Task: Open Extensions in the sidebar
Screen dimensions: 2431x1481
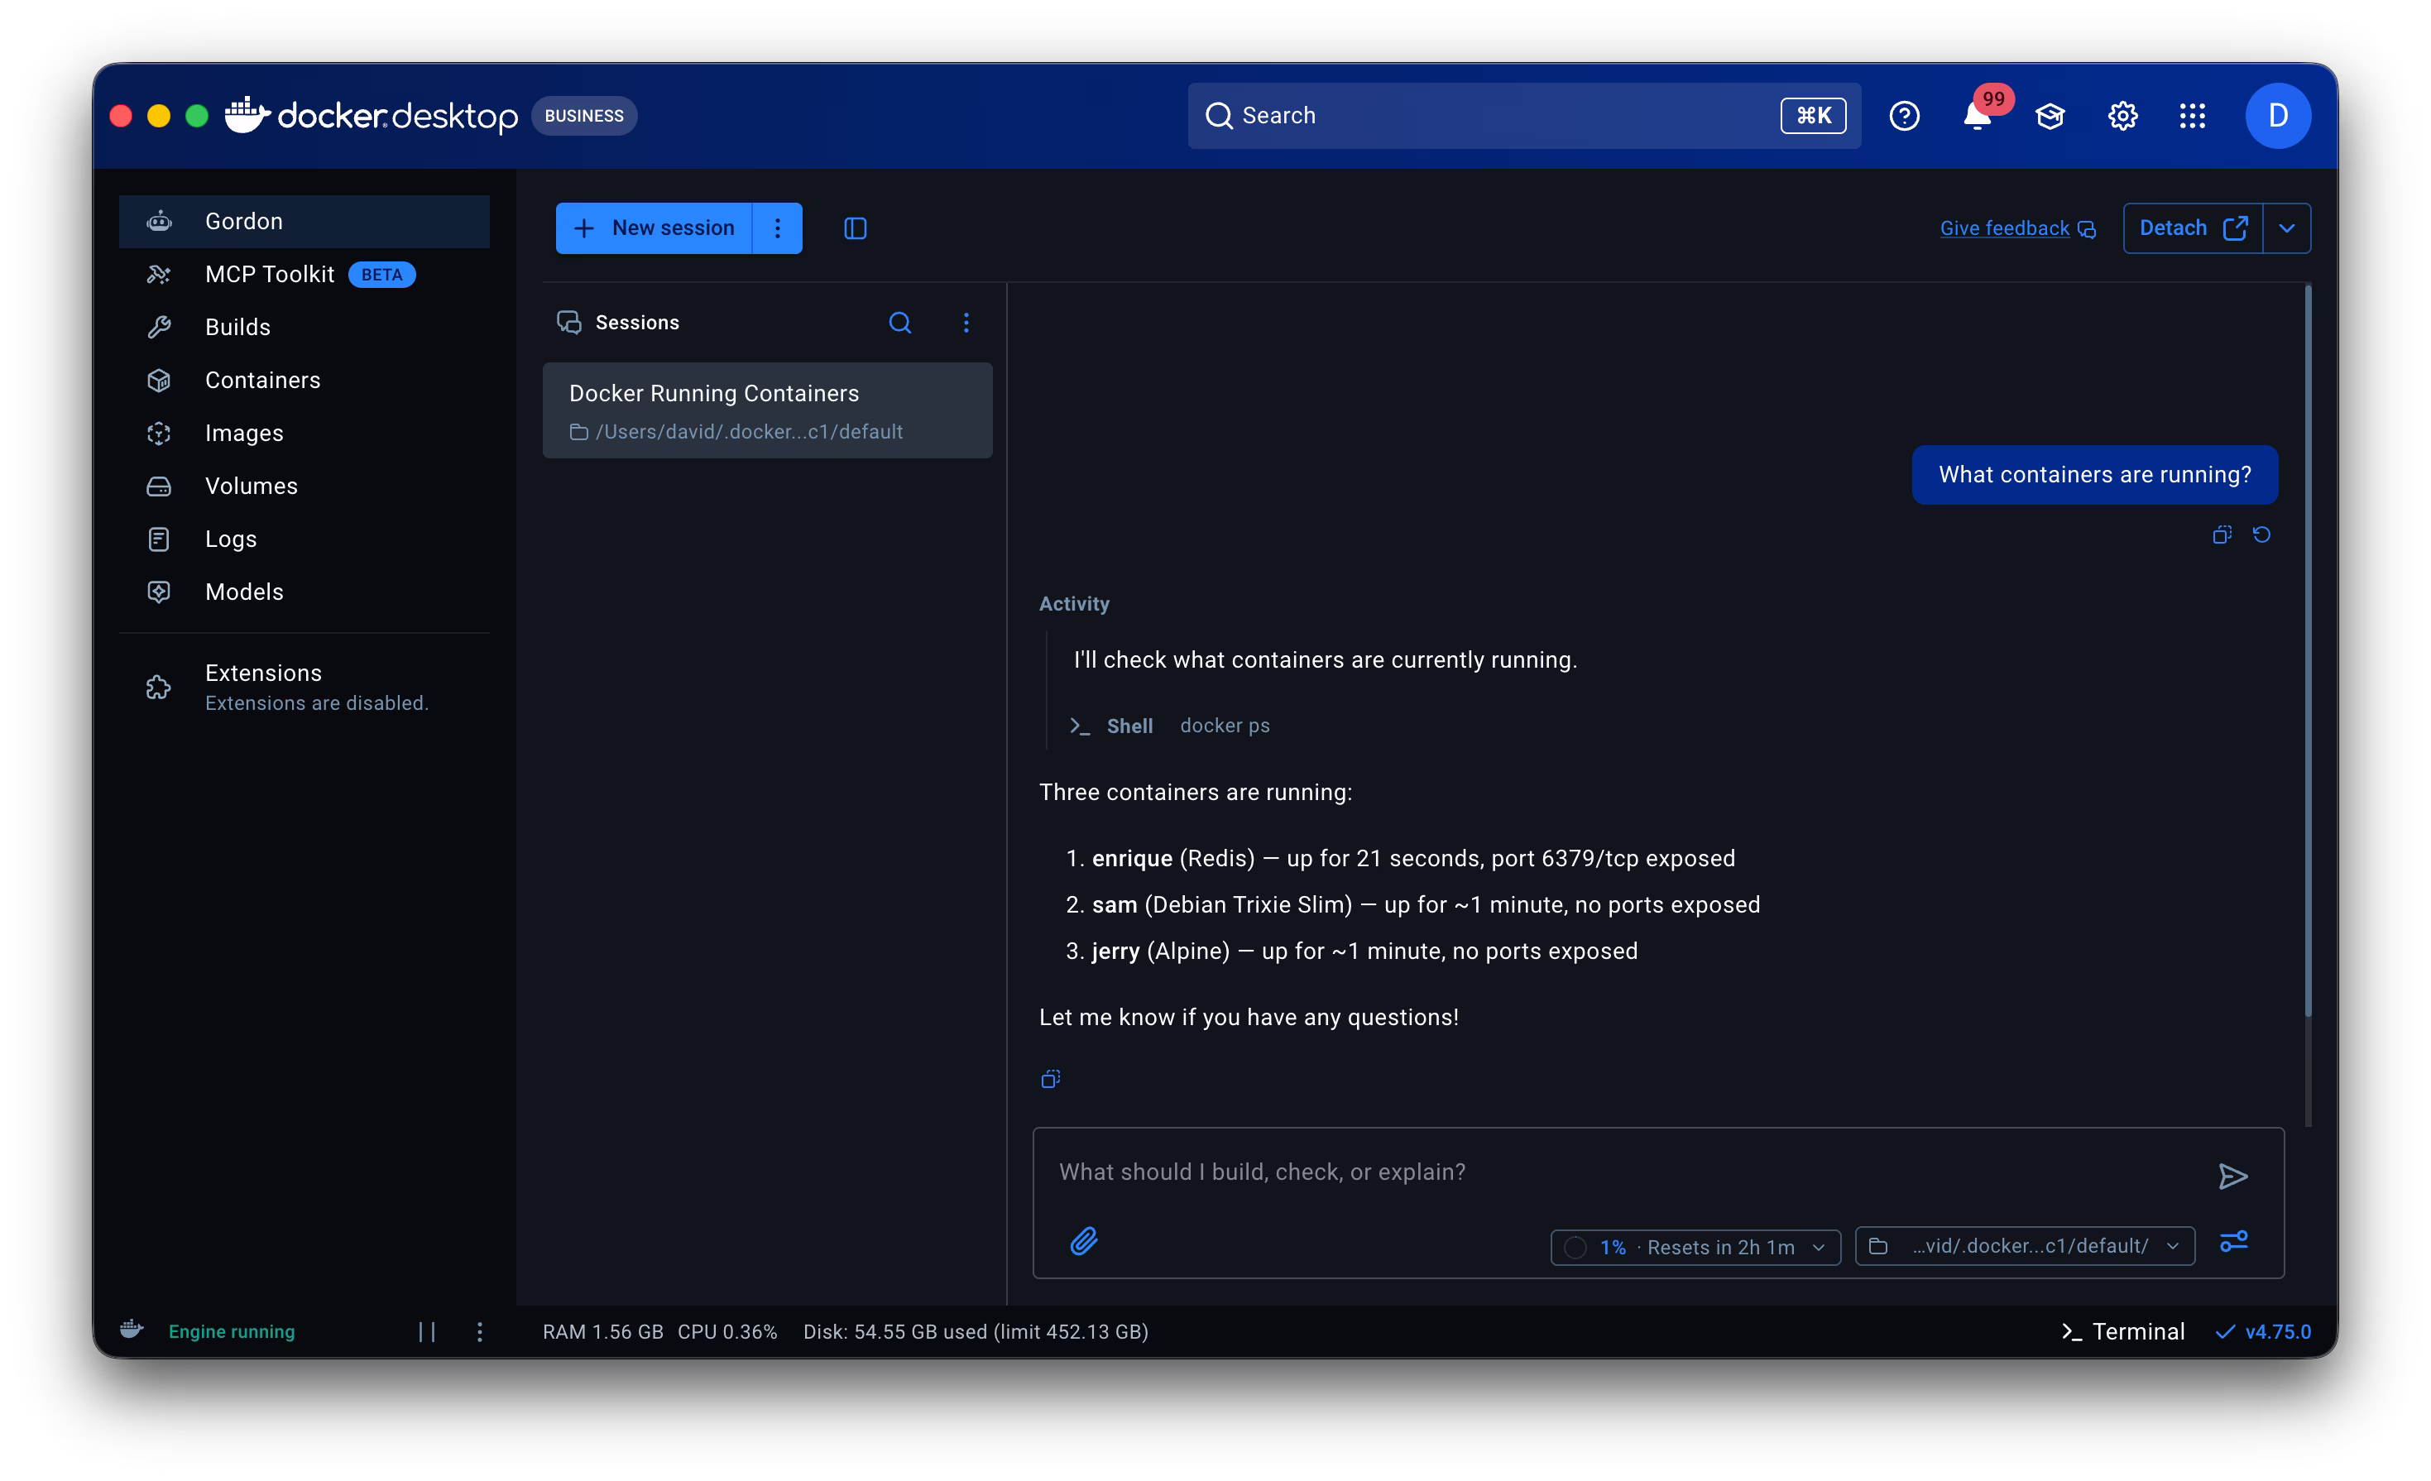Action: (x=304, y=687)
